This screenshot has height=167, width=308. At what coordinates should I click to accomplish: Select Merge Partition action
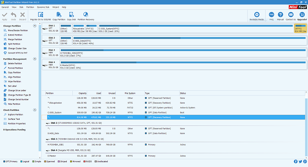pyautogui.click(x=13, y=39)
